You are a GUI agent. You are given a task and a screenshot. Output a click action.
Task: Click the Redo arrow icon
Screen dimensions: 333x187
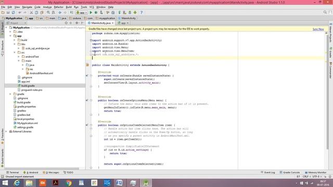pyautogui.click(x=25, y=12)
